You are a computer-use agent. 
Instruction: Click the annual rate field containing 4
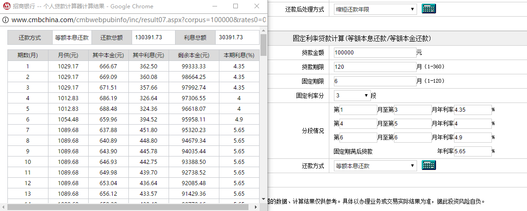pyautogui.click(x=472, y=124)
